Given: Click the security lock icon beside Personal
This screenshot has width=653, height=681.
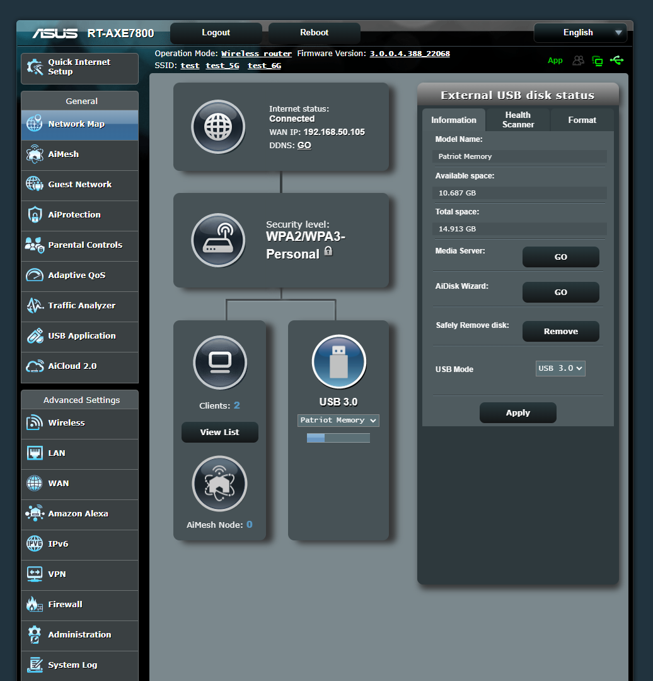Looking at the screenshot, I should (328, 252).
